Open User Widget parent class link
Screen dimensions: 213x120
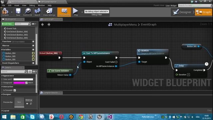[x=171, y=6]
